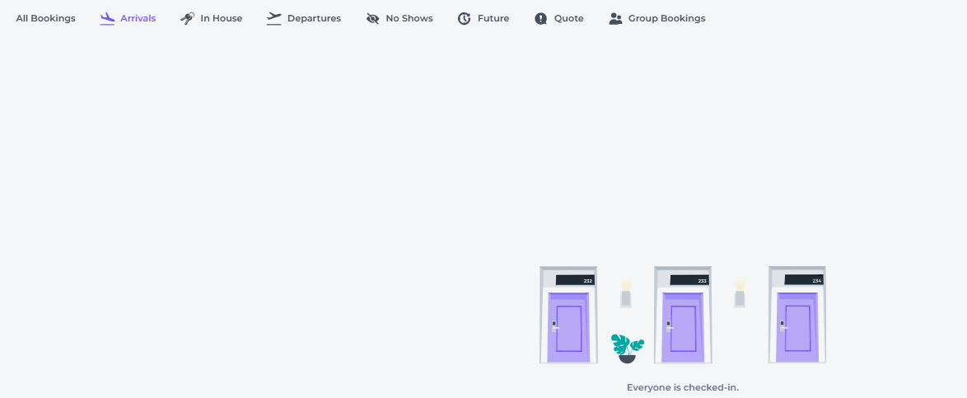This screenshot has width=967, height=398.
Task: Click the Group Bookings people icon
Action: [615, 18]
